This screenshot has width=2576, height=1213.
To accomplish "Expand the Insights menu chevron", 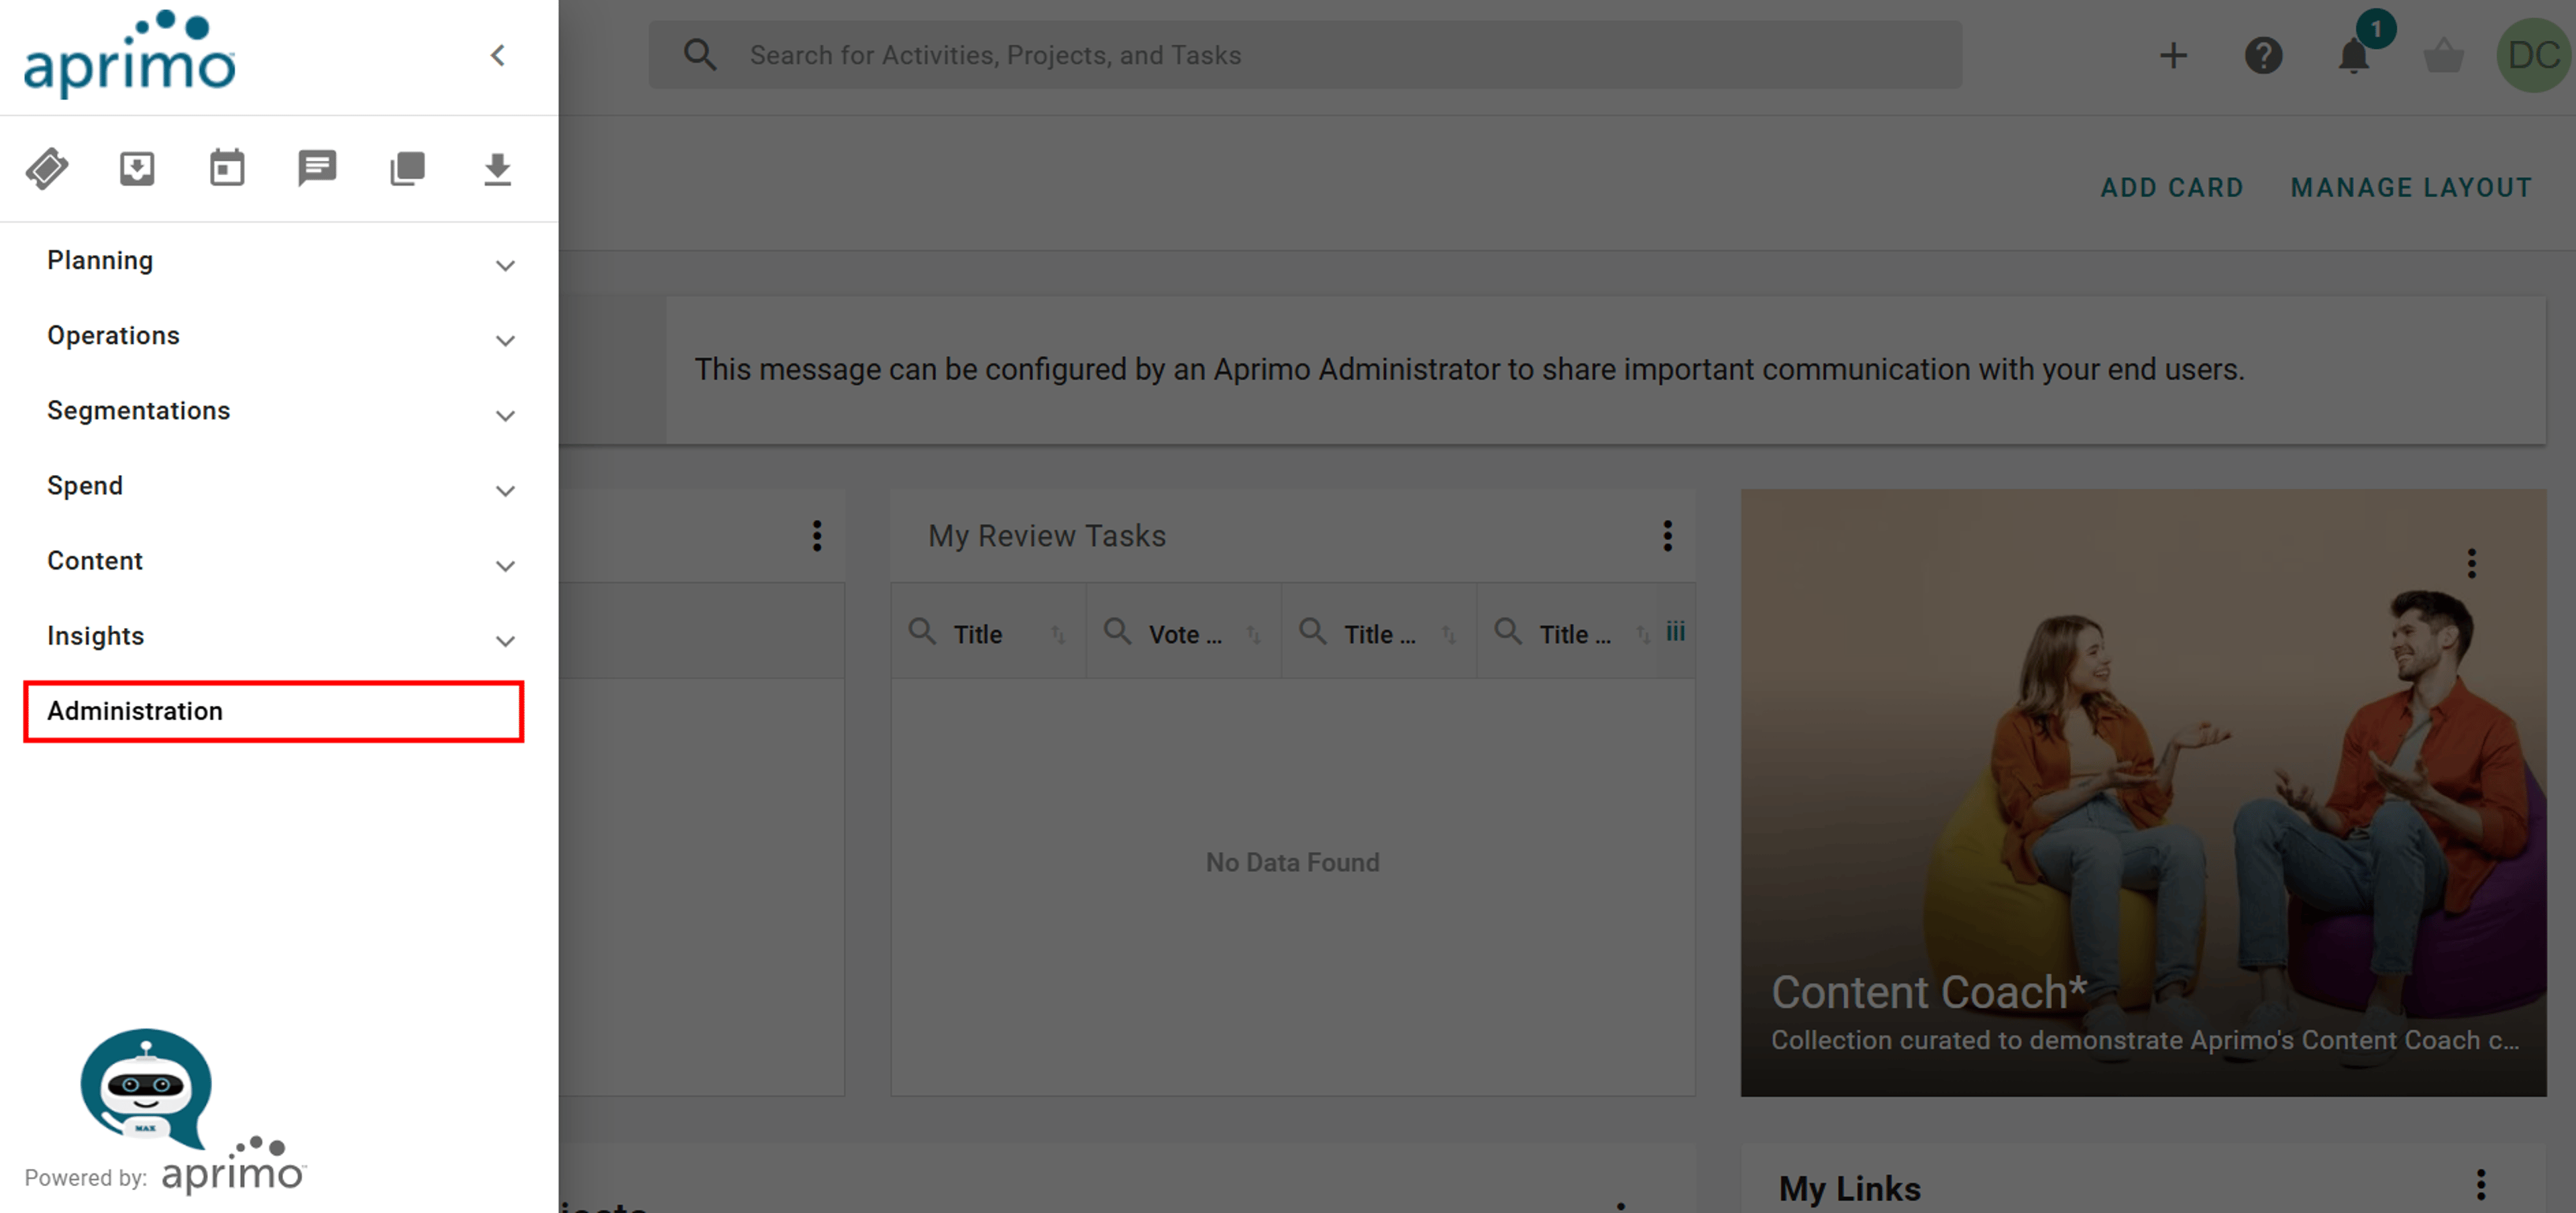I will pyautogui.click(x=505, y=640).
